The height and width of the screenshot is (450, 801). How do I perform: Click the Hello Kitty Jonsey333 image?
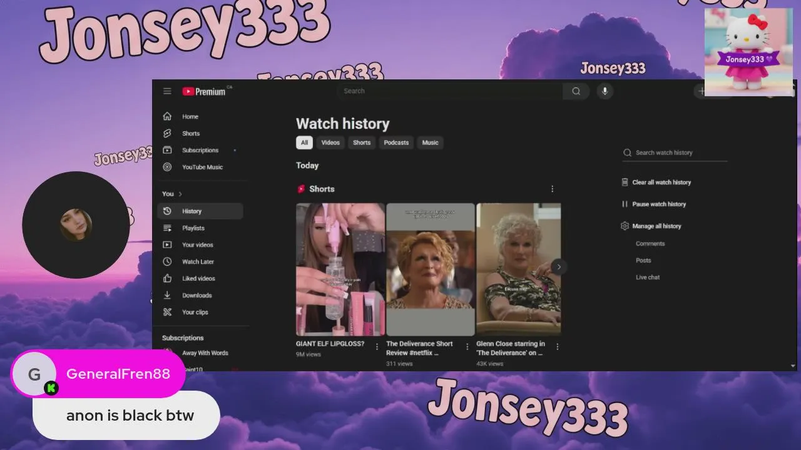[x=748, y=52]
